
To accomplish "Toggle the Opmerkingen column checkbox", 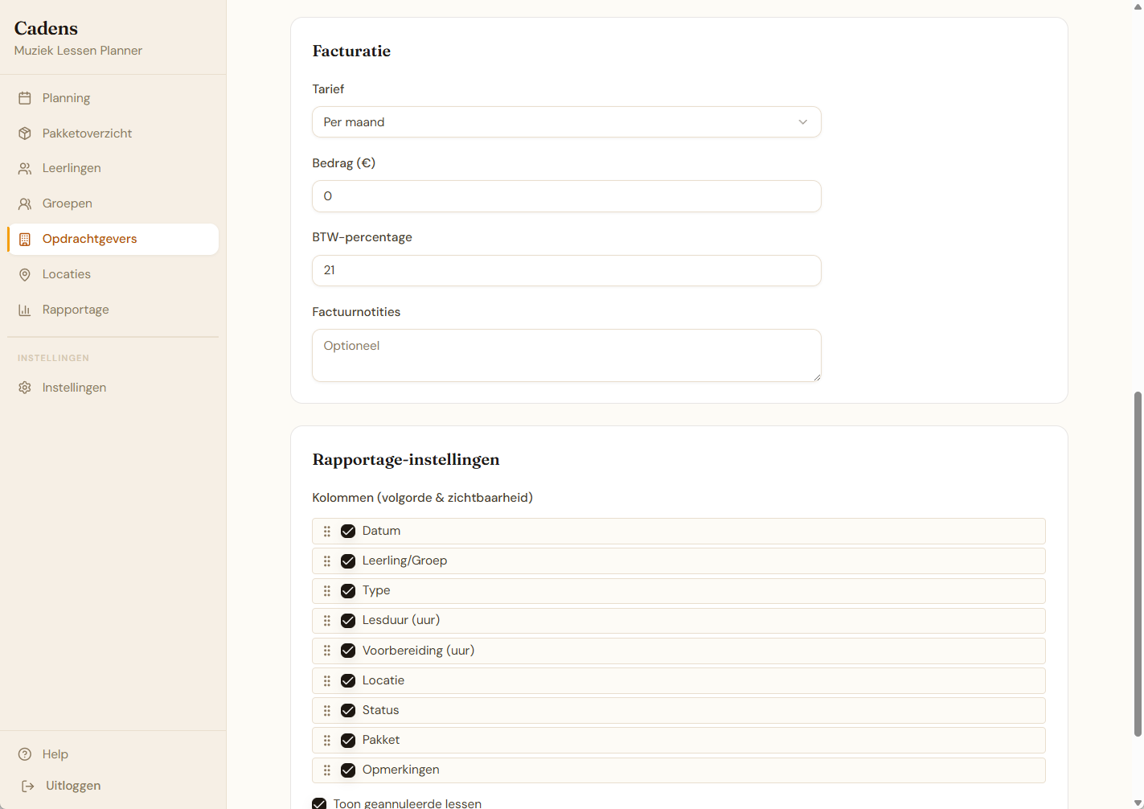I will (x=348, y=770).
